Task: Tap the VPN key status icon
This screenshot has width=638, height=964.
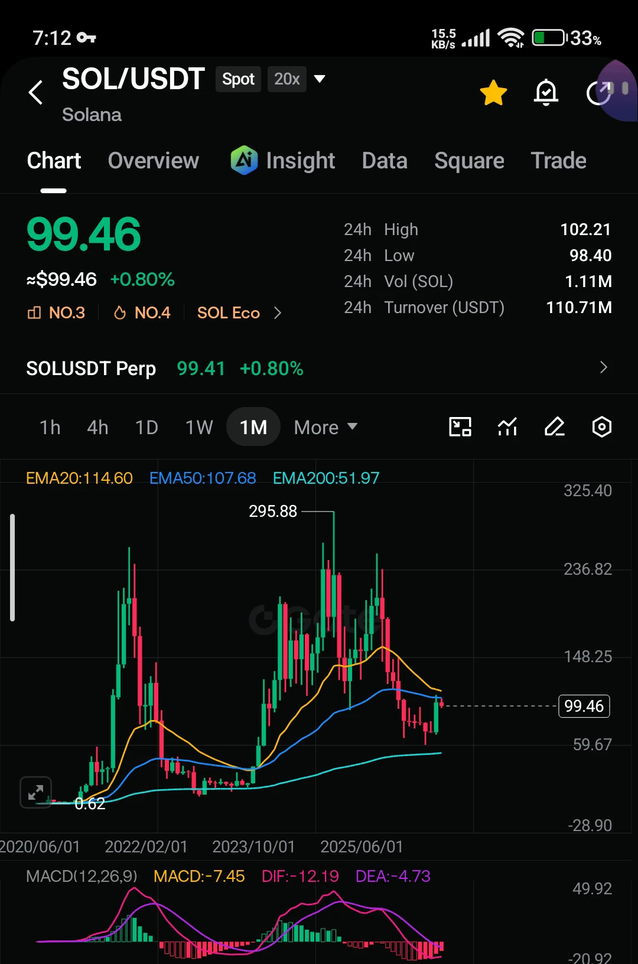Action: (86, 38)
